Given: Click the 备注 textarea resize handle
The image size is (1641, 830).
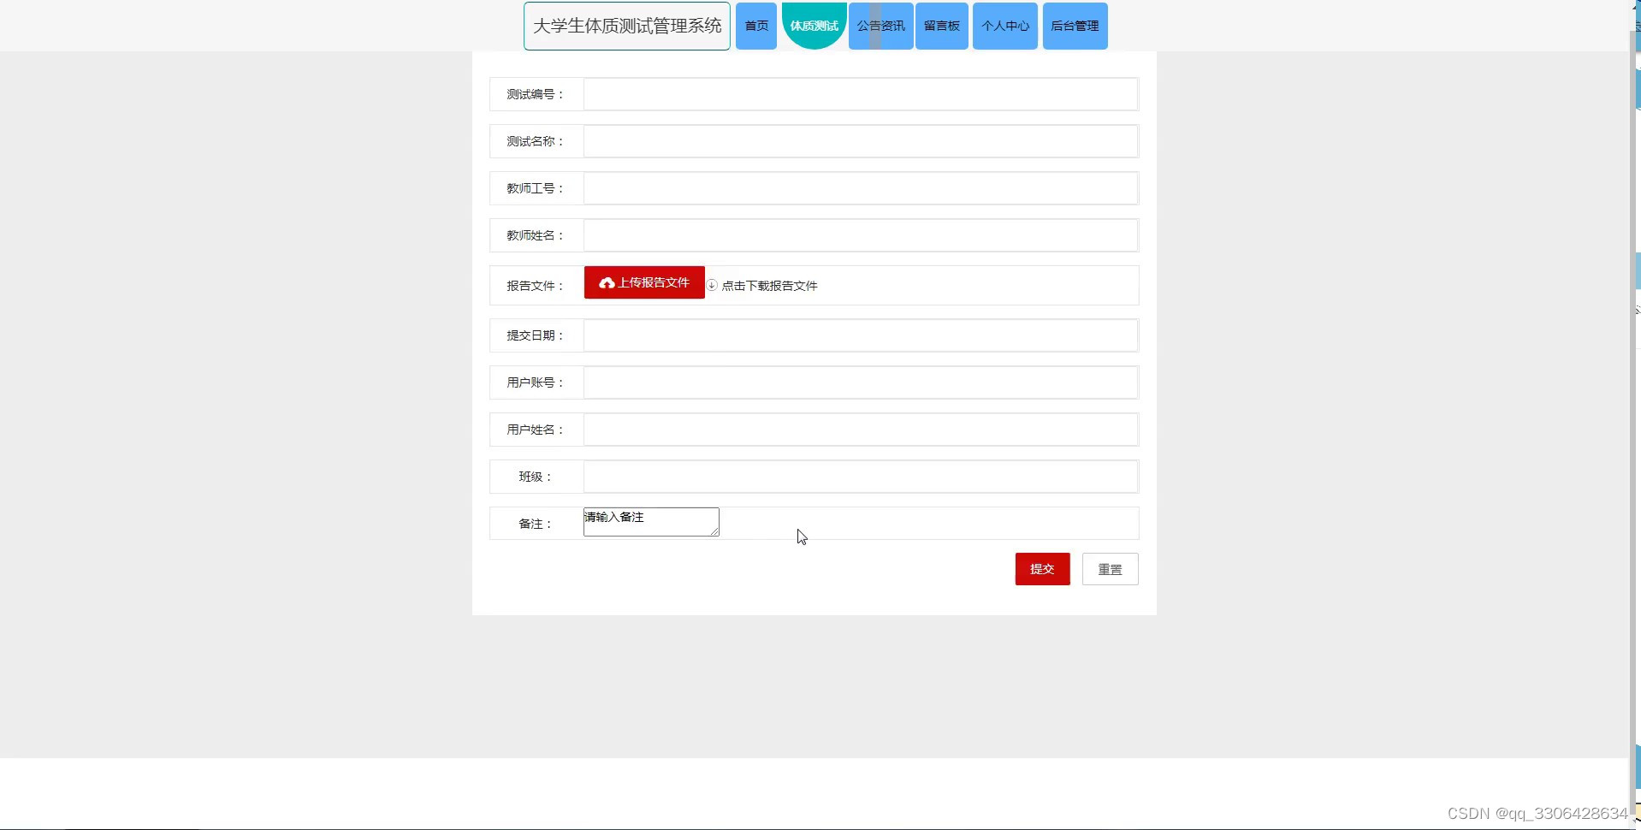Looking at the screenshot, I should [714, 531].
